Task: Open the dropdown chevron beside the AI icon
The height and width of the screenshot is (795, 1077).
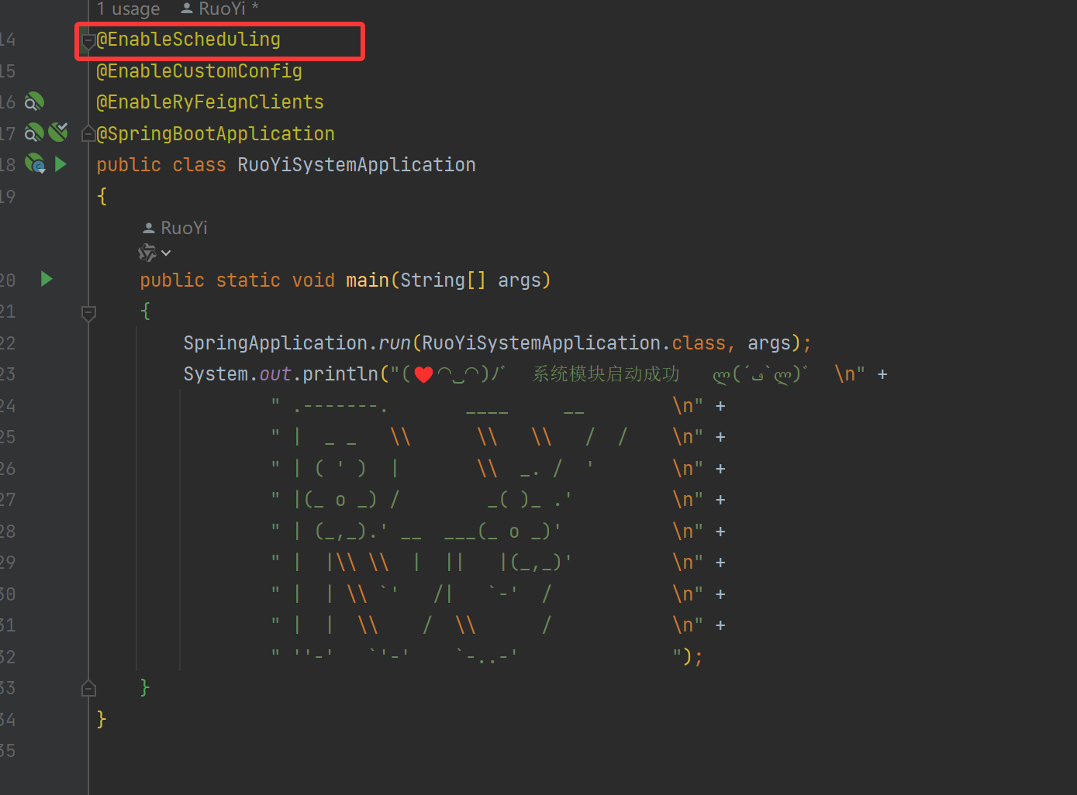Action: coord(166,253)
